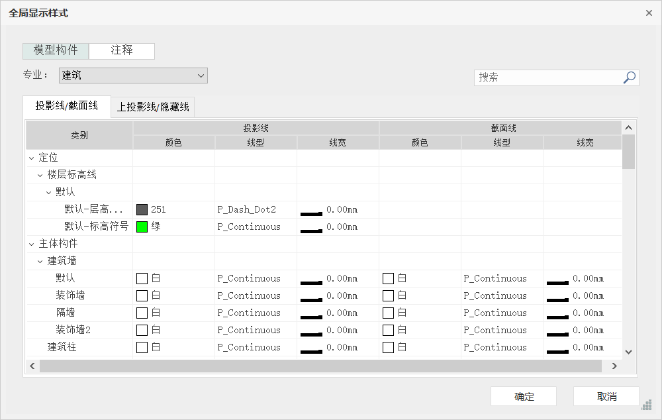
Task: Collapse the 主体构件 category
Action: (31, 244)
